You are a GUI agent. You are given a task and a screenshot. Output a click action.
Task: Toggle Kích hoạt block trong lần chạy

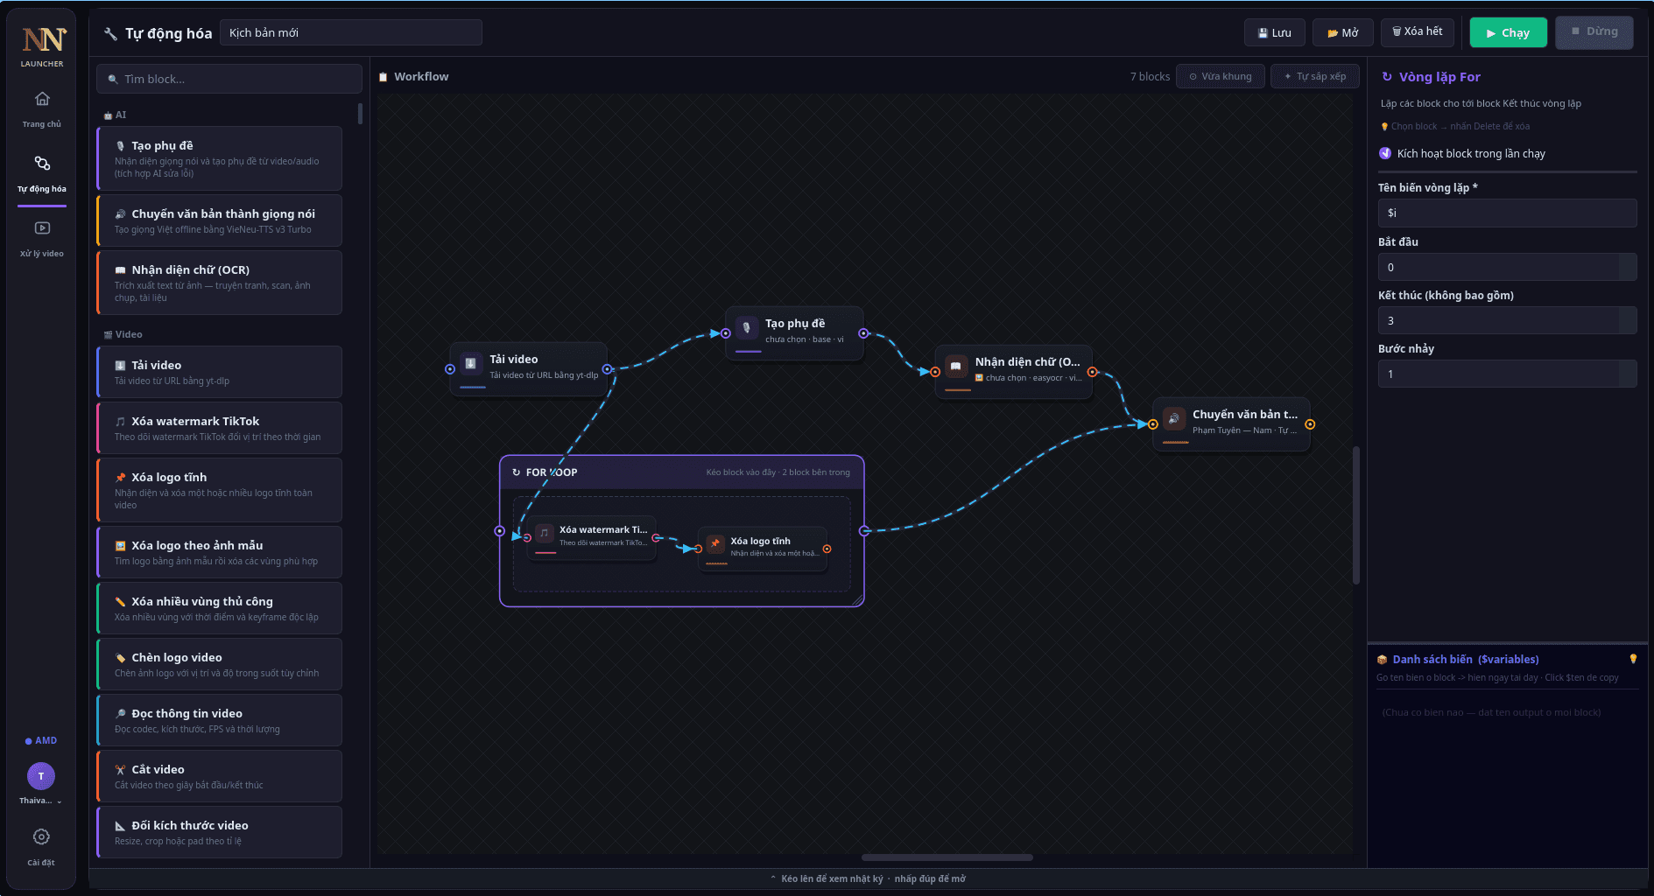(1385, 153)
